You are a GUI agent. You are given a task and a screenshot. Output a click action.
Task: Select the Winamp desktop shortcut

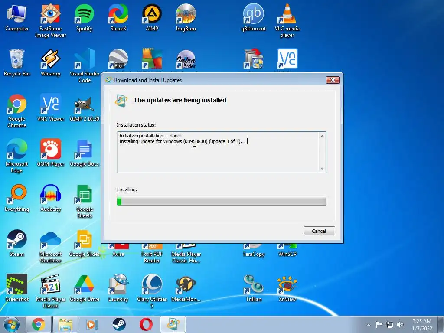click(x=50, y=62)
